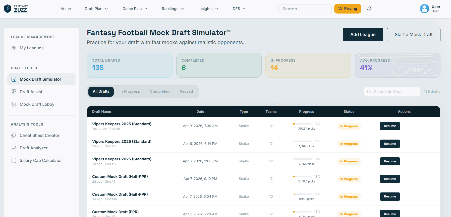This screenshot has height=217, width=451.
Task: Open Custom Mock Draft (PPR) row name
Action: pyautogui.click(x=115, y=212)
